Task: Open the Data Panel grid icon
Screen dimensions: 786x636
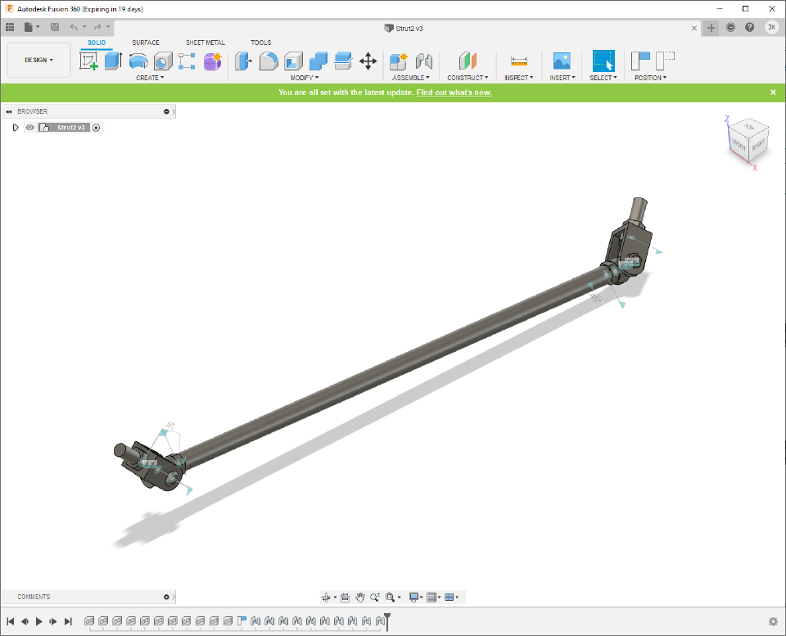Action: click(10, 27)
